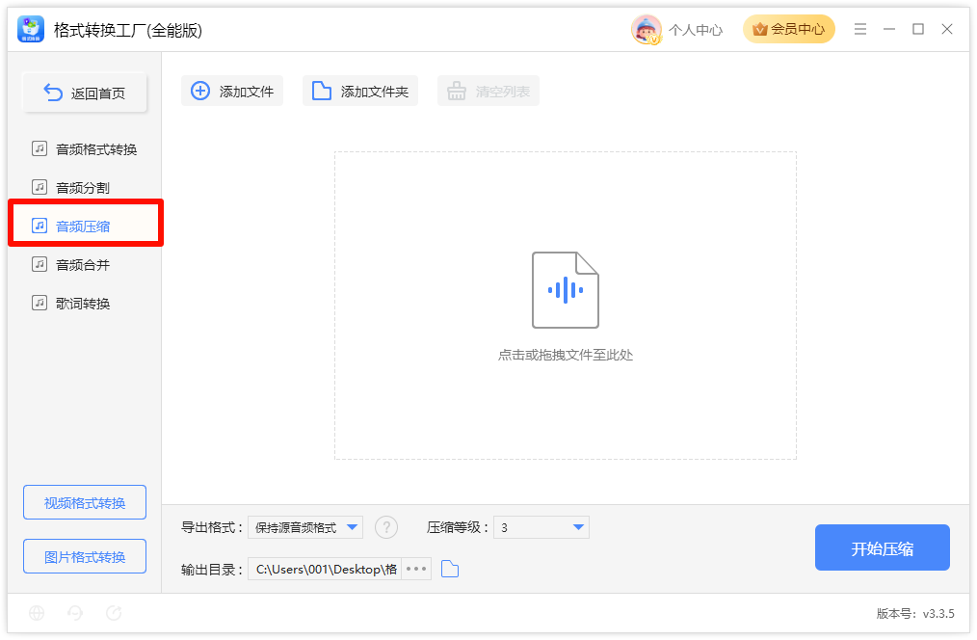This screenshot has width=977, height=640.
Task: Select 音频格式转换 in the sidebar
Action: click(84, 149)
